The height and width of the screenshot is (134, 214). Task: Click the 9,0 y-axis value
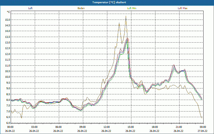pyautogui.click(x=8, y=88)
